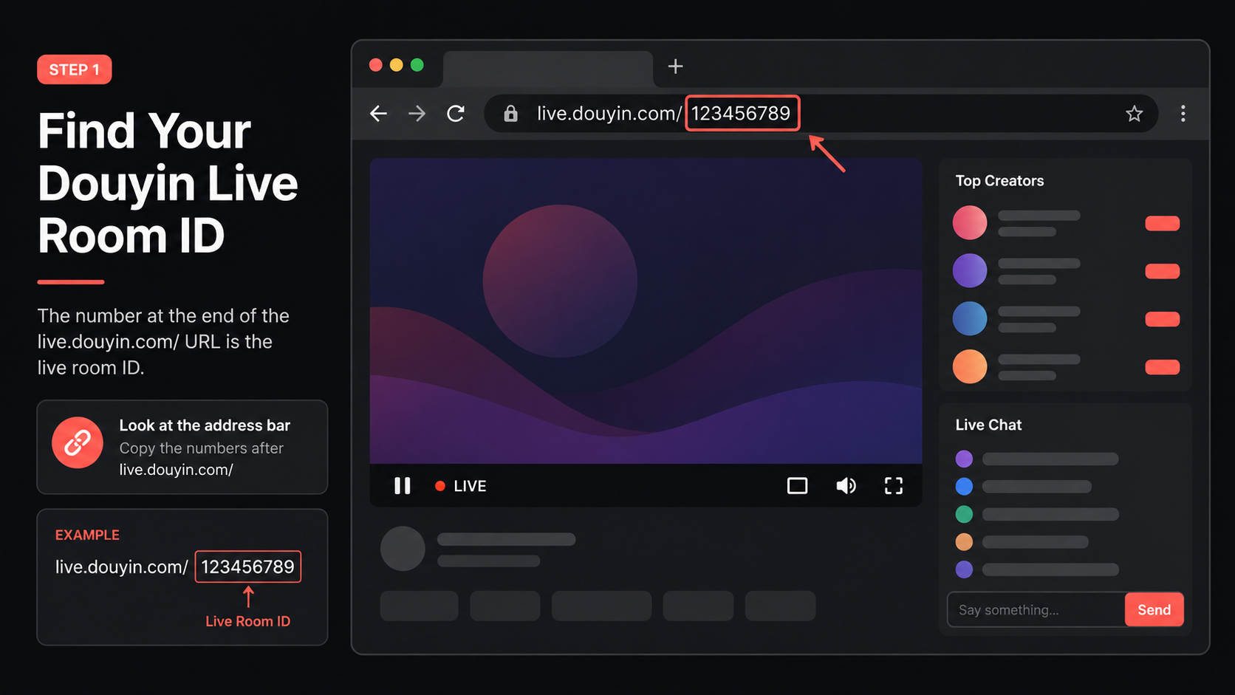The height and width of the screenshot is (695, 1235).
Task: Click the red "Live Room ID" label
Action: coord(248,621)
